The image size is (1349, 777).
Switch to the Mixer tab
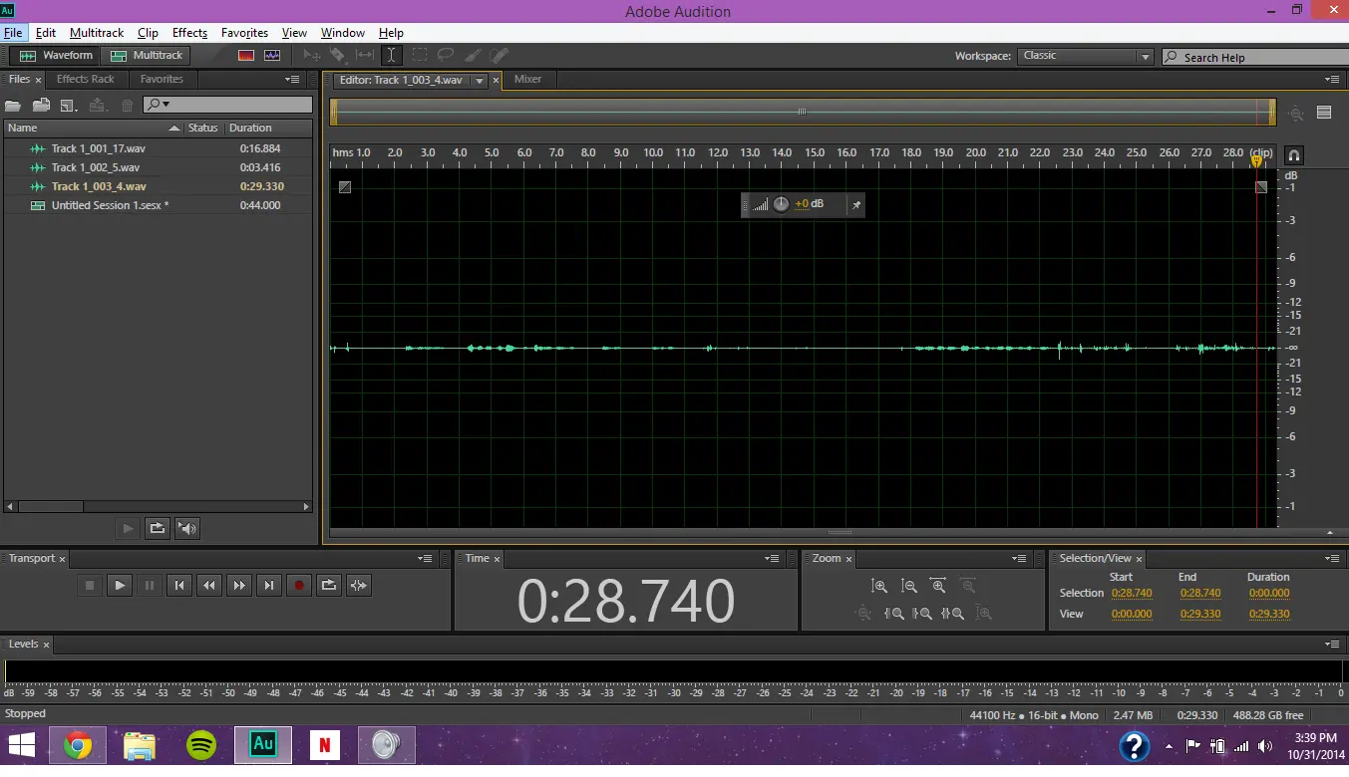527,80
